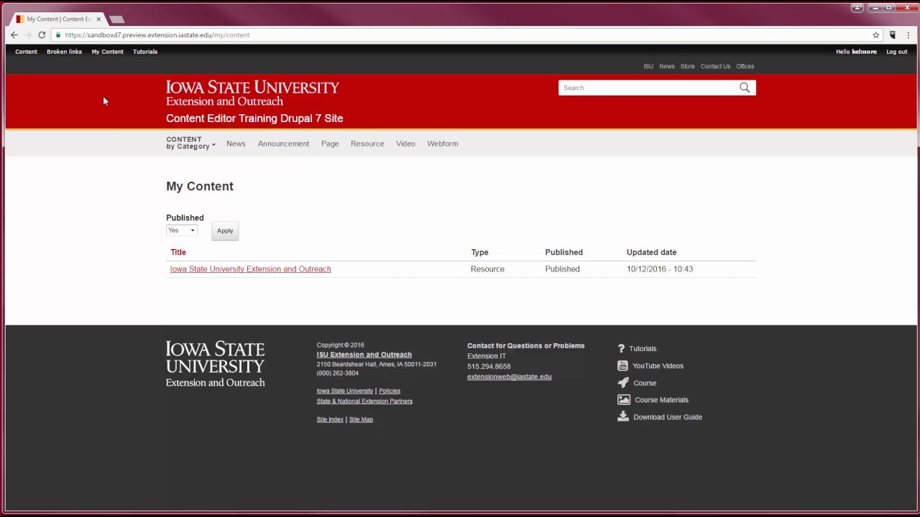920x517 pixels.
Task: Click the browser back arrow
Action: [14, 35]
